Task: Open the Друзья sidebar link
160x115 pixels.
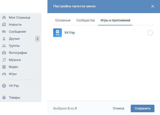Action: [x=14, y=39]
